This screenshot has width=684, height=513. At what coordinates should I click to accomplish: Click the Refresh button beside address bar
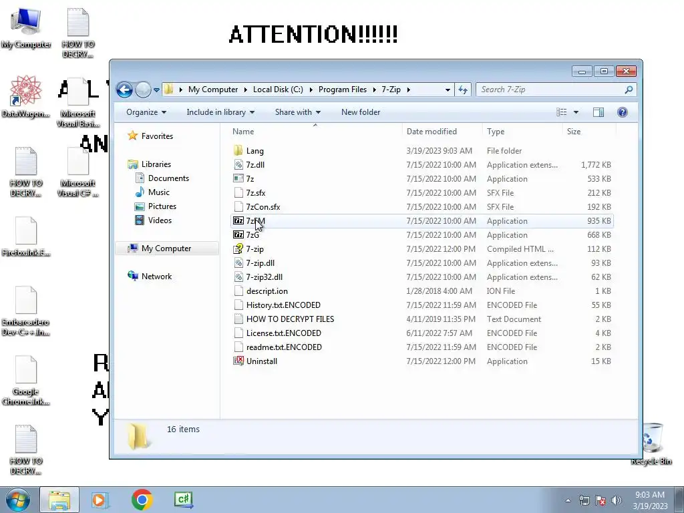(463, 90)
